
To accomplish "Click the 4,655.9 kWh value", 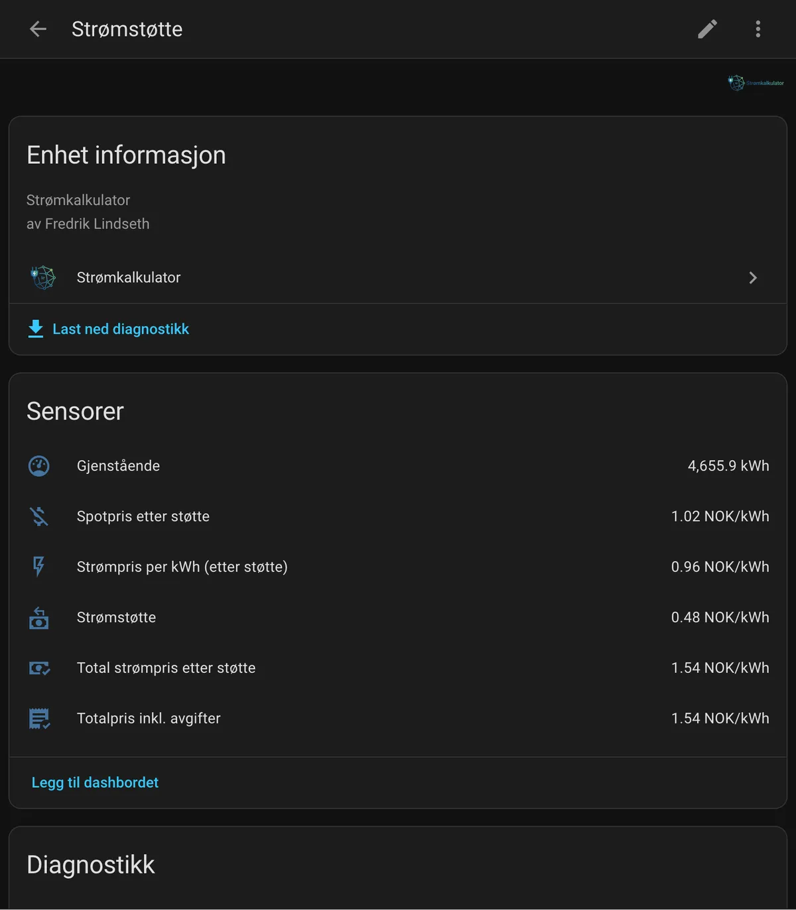I will click(x=728, y=466).
